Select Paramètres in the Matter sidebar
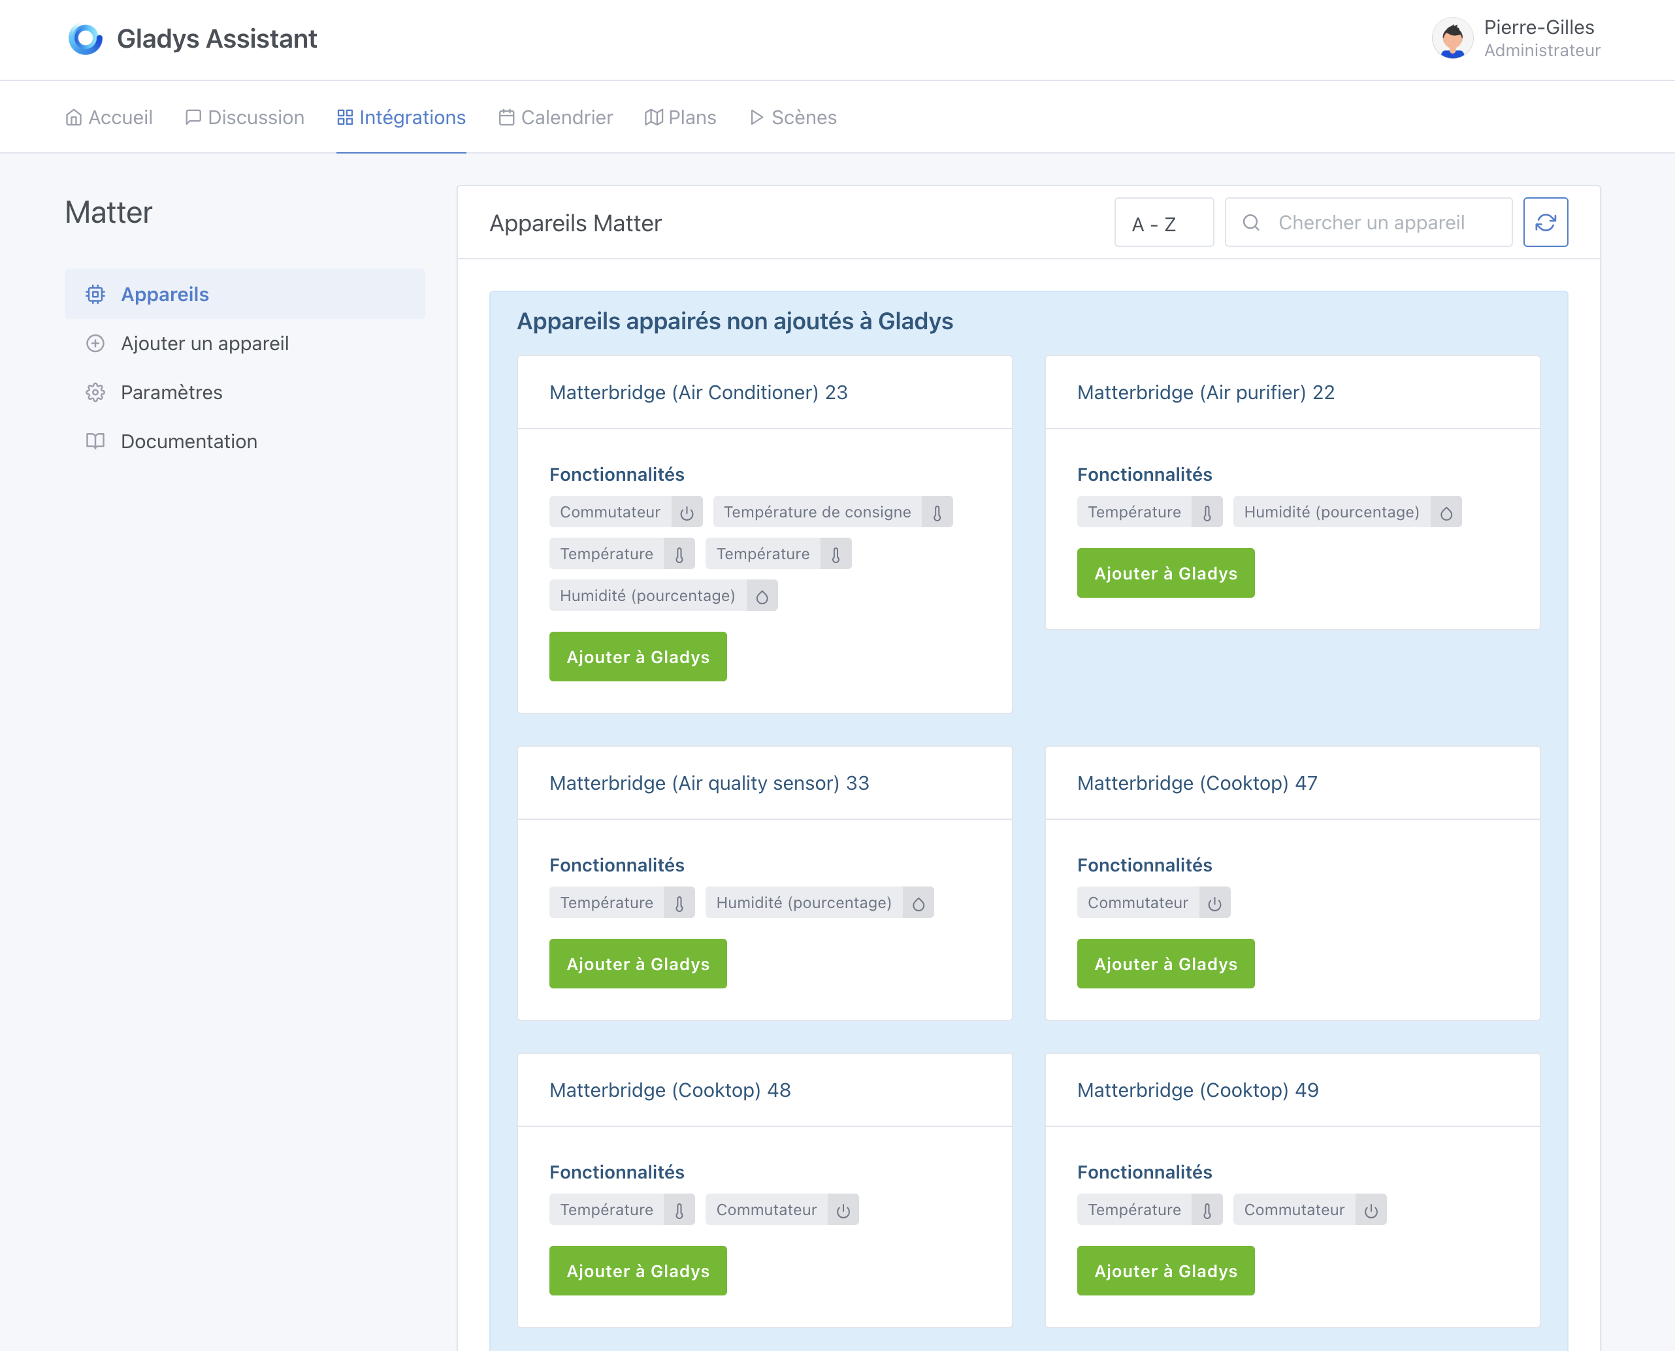Screen dimensions: 1675x1351 point(171,392)
